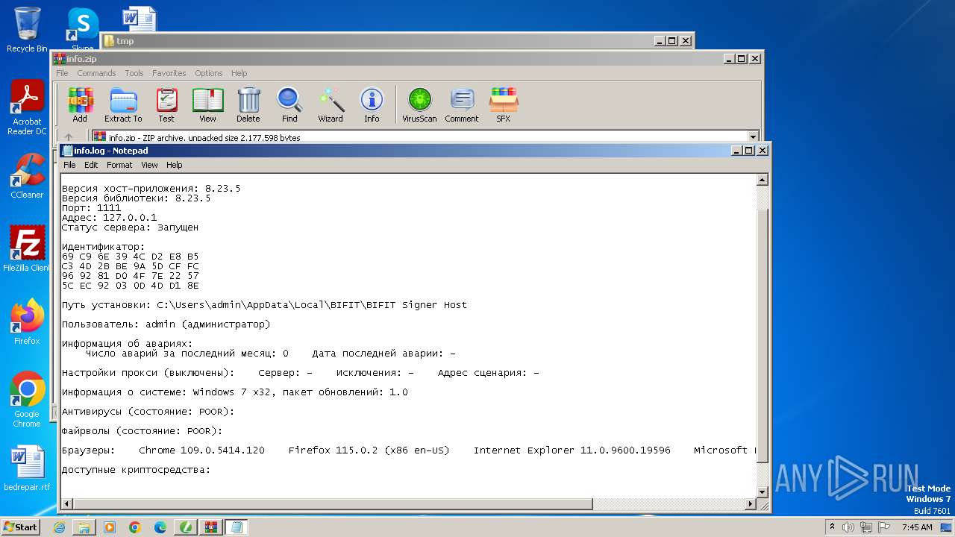Image resolution: width=955 pixels, height=537 pixels.
Task: Click the Comment icon in WinRAR toolbar
Action: (462, 104)
